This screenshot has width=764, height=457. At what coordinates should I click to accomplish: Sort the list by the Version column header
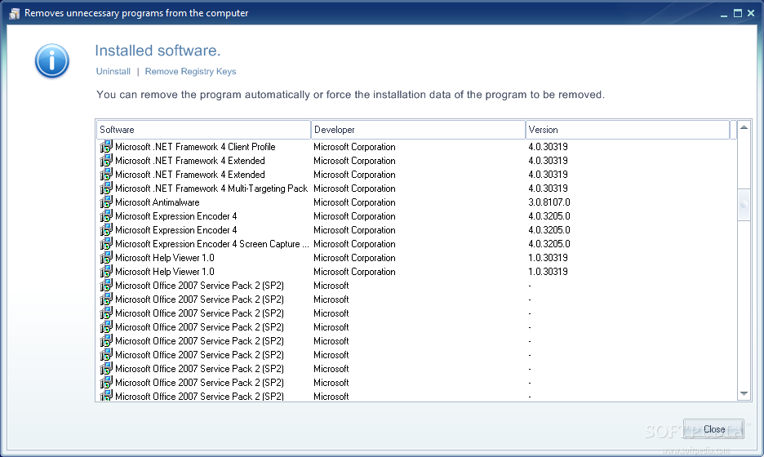pos(628,130)
